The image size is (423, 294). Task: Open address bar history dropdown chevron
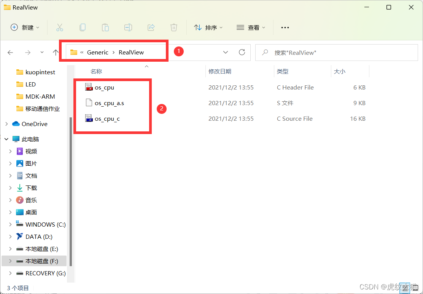coord(226,53)
